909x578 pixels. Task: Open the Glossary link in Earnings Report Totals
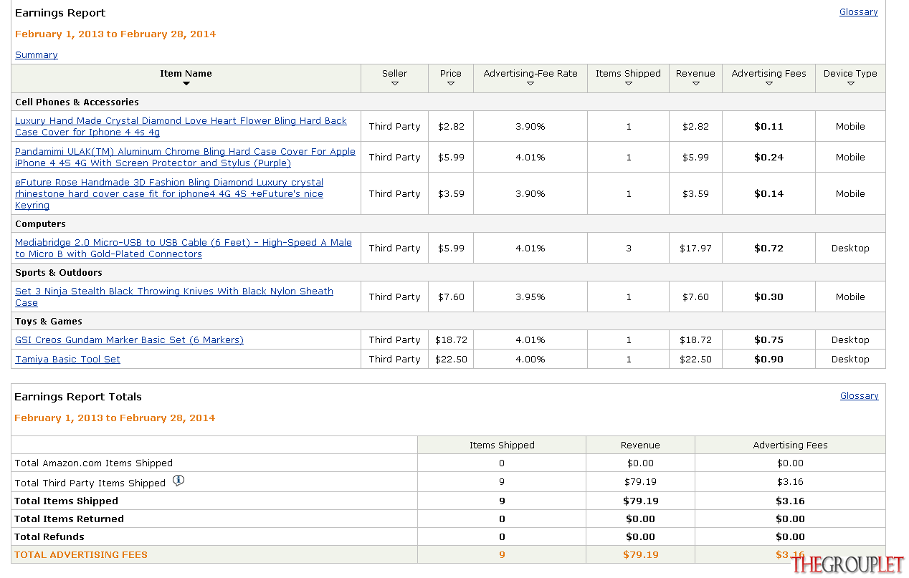pos(860,396)
